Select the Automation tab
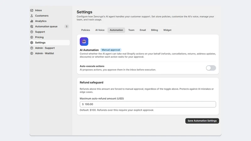 tap(116, 30)
